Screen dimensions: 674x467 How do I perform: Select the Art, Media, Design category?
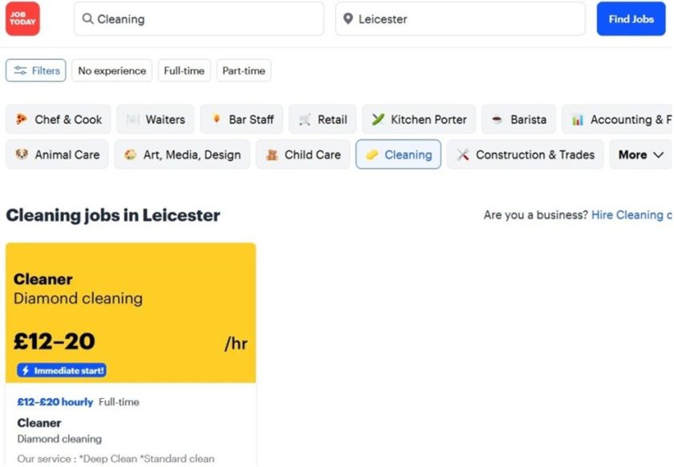tap(182, 155)
